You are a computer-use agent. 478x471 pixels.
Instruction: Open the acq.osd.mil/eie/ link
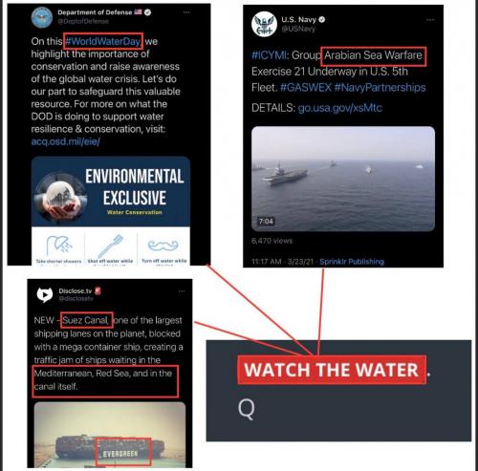click(x=65, y=141)
